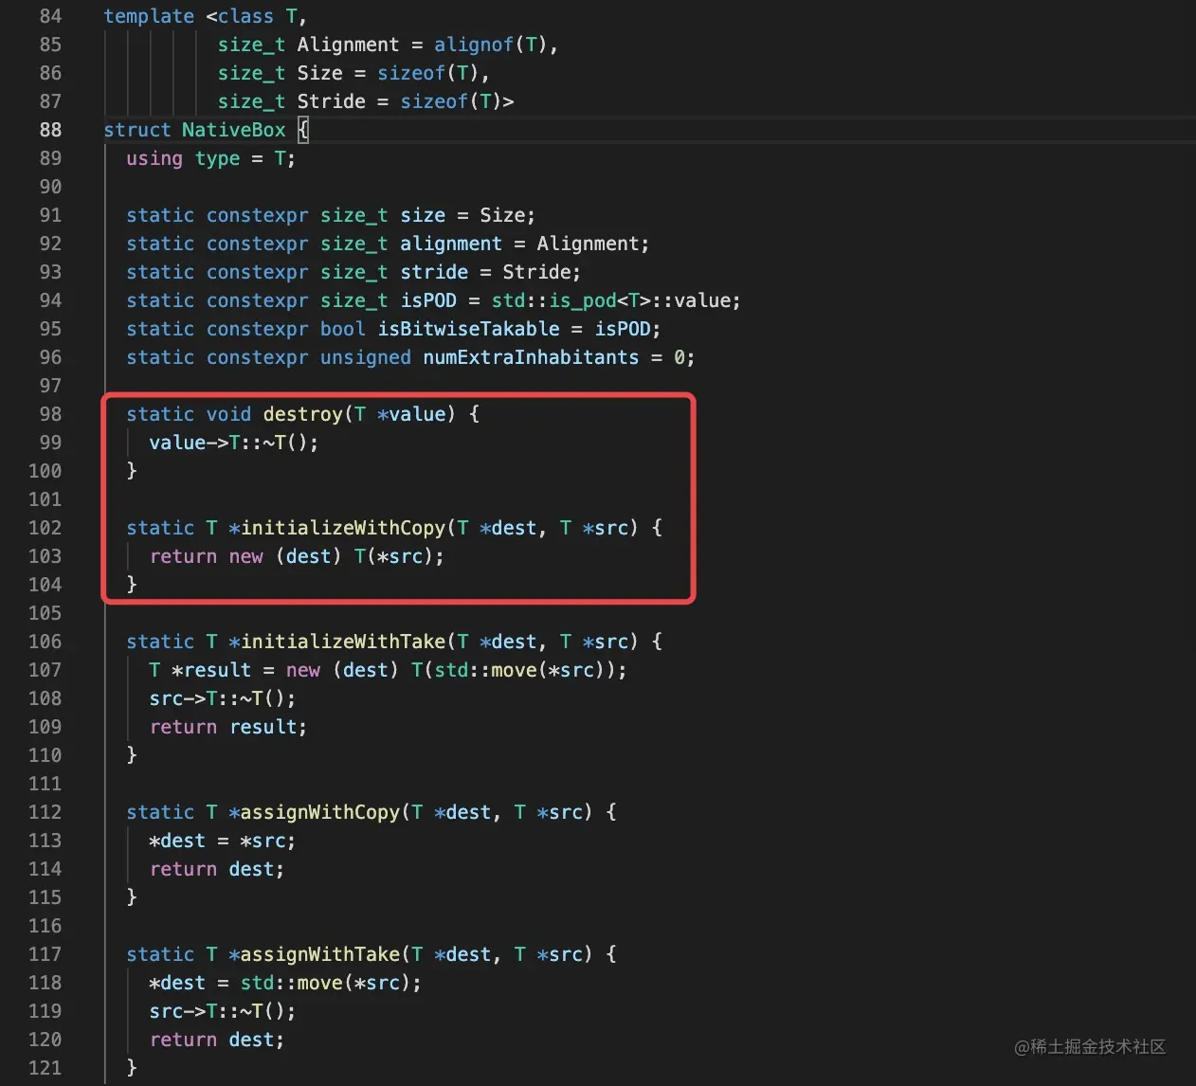Click 'src->T::~T();' on line 108
Image resolution: width=1196 pixels, height=1086 pixels.
(223, 698)
